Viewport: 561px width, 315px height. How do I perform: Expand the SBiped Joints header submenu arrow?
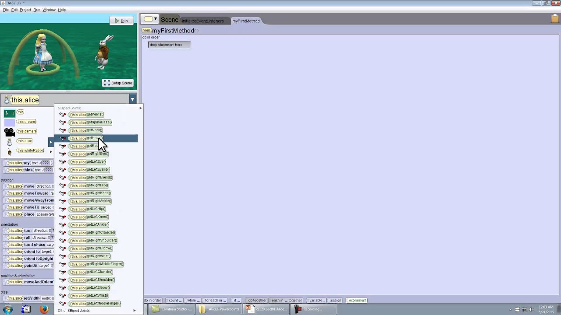coord(140,108)
